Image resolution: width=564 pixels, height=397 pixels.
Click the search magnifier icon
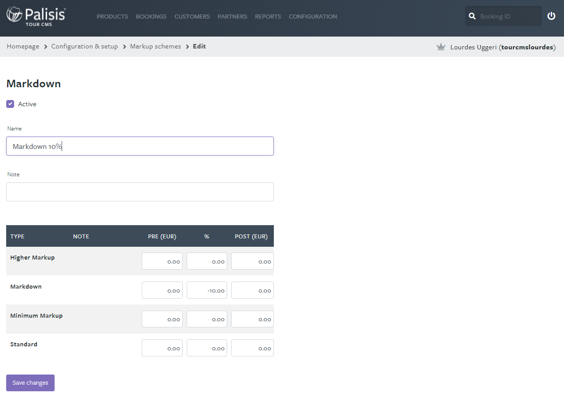(472, 16)
